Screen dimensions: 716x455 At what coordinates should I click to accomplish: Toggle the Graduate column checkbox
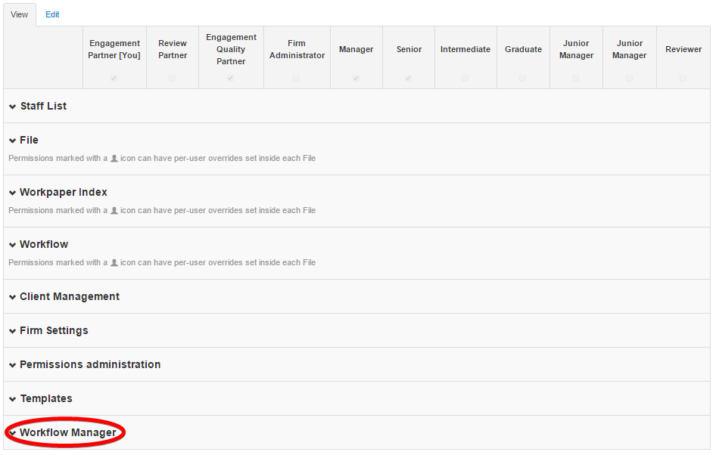click(x=522, y=79)
